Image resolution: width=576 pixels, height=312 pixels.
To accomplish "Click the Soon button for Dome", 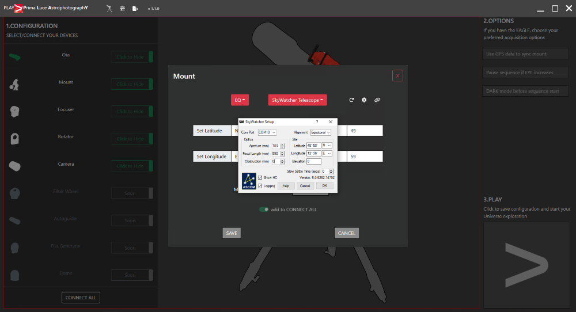I will (132, 275).
